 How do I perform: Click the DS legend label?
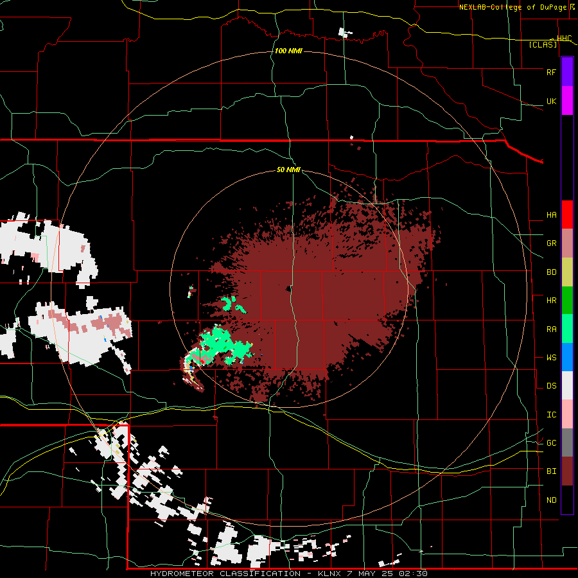(551, 386)
